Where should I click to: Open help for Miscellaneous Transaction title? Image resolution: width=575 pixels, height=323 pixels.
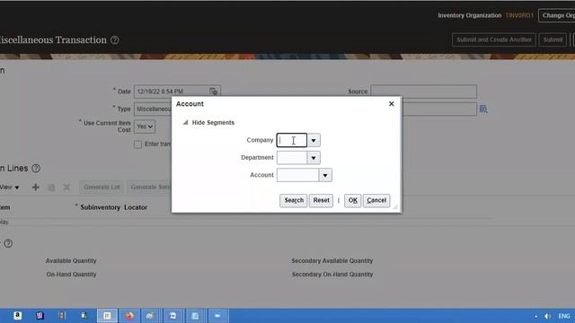[x=115, y=39]
